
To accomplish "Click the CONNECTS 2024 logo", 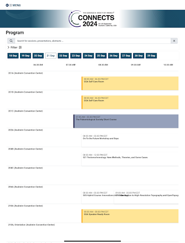I will [93, 19].
